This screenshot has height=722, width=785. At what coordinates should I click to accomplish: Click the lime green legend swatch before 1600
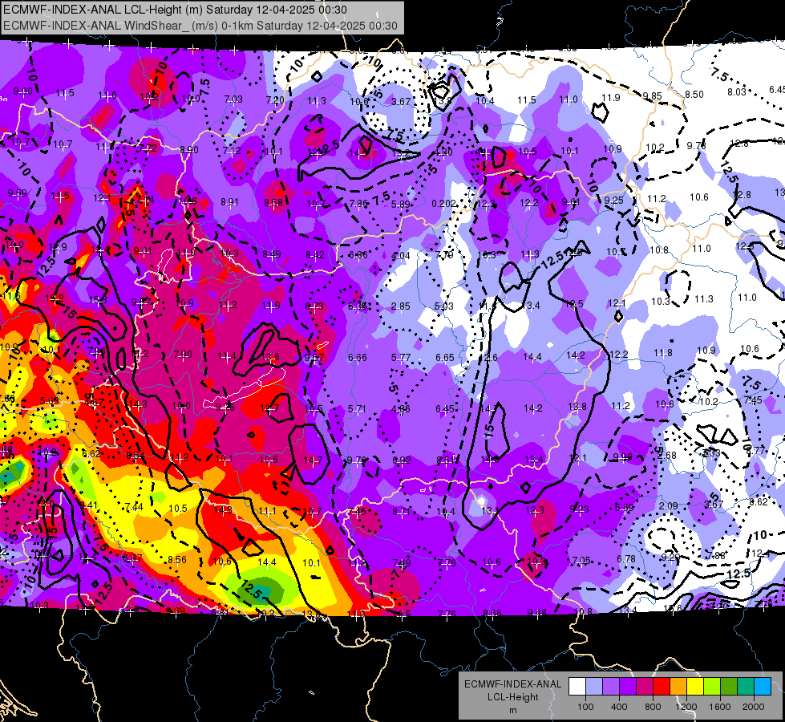(x=712, y=687)
